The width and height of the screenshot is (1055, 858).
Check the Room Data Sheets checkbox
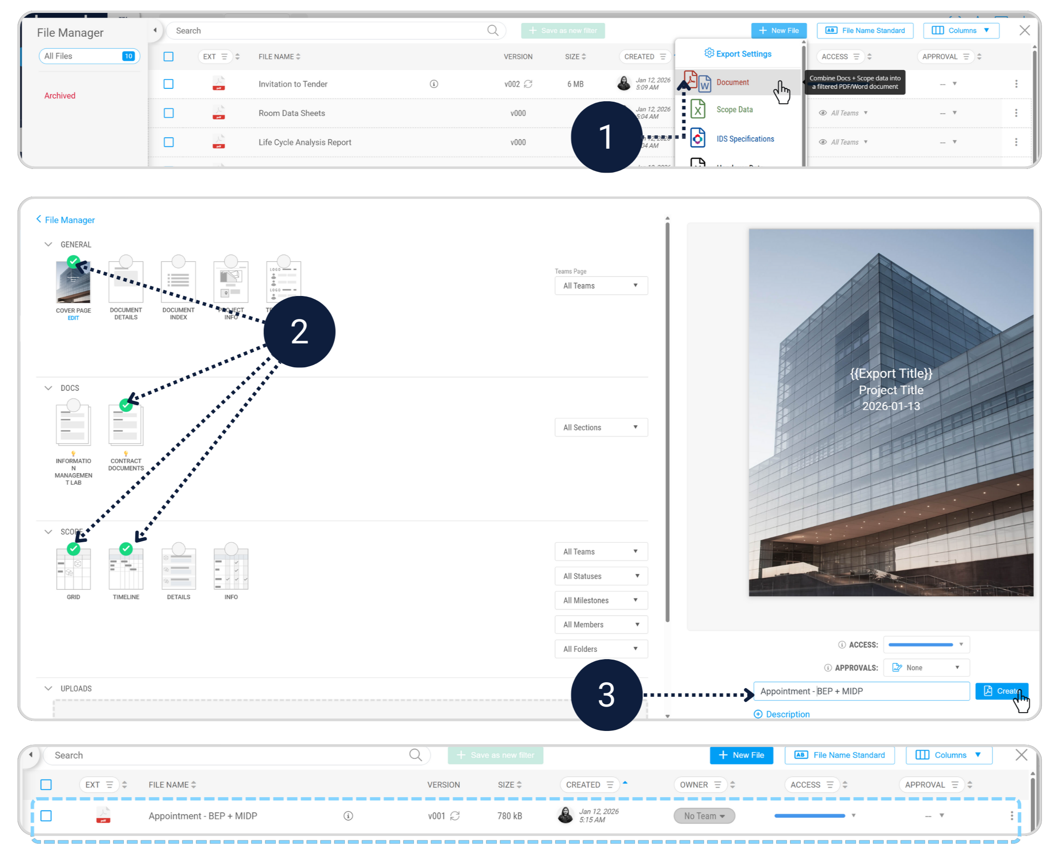(x=169, y=113)
